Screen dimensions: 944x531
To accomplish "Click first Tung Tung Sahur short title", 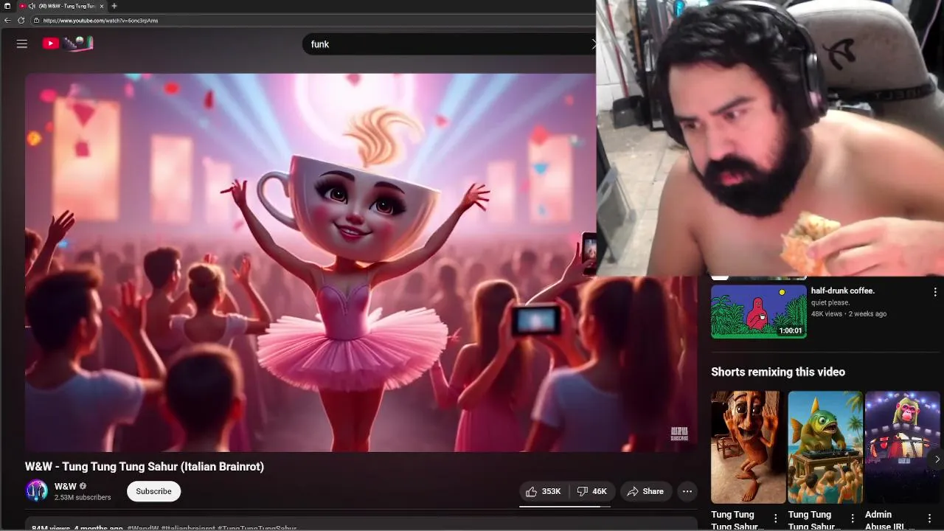I will pos(737,520).
